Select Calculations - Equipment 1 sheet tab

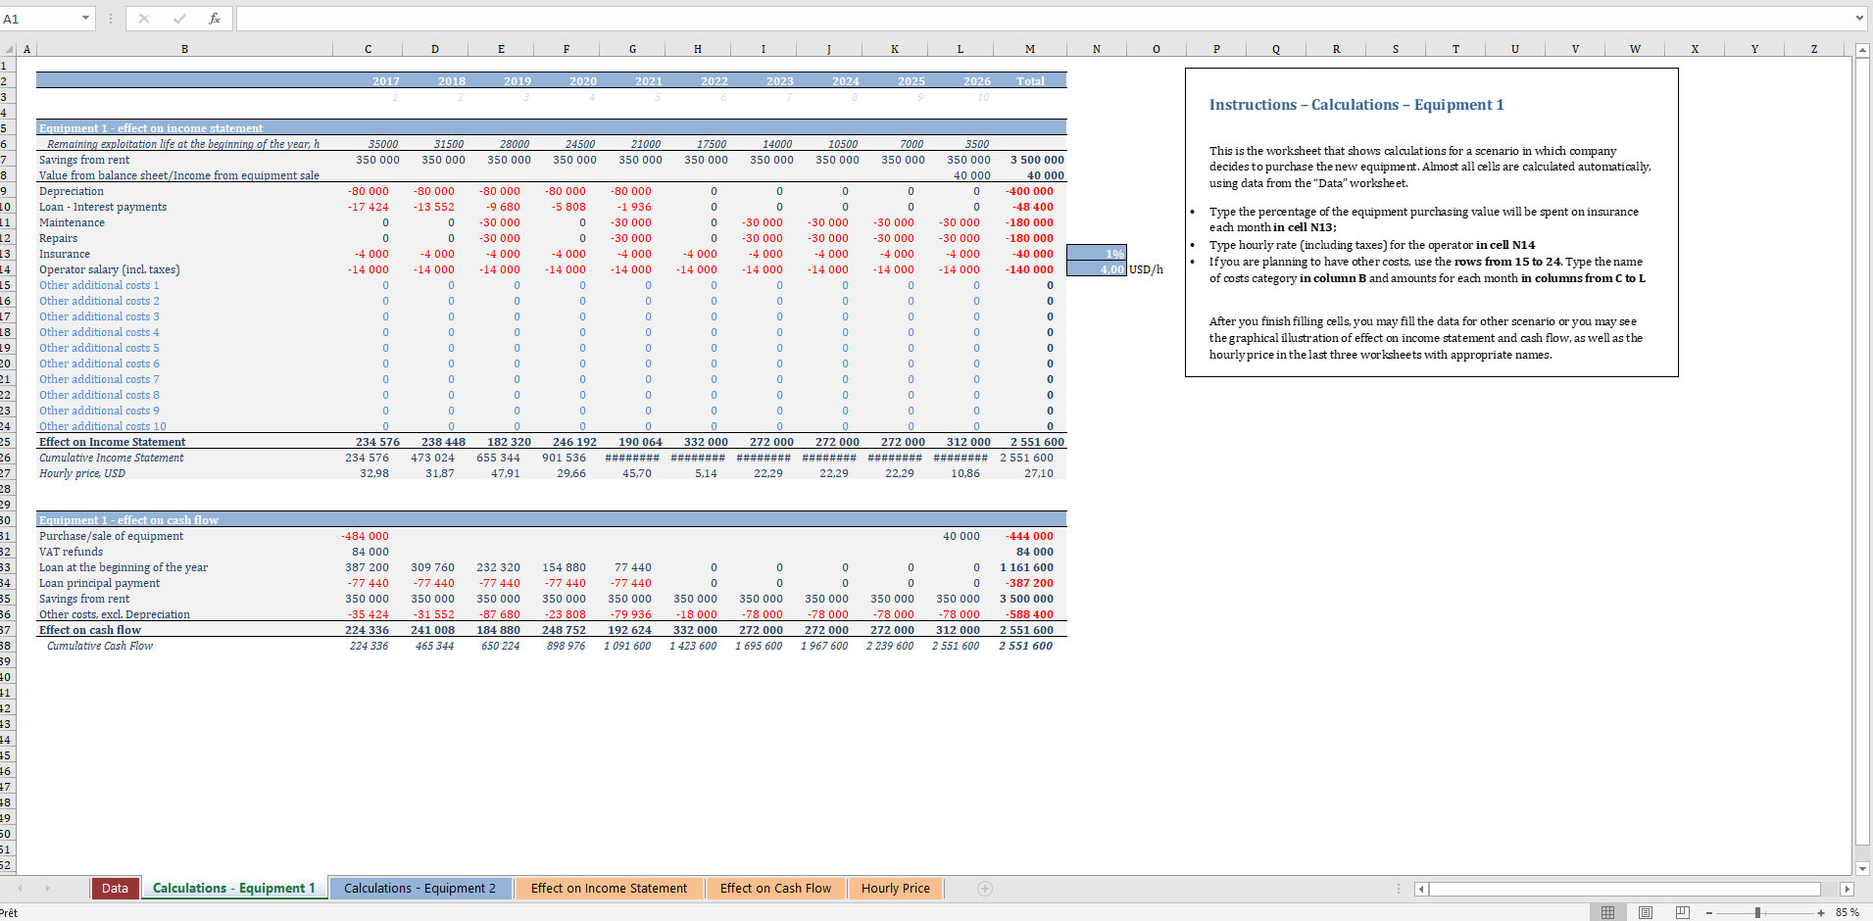(x=234, y=889)
